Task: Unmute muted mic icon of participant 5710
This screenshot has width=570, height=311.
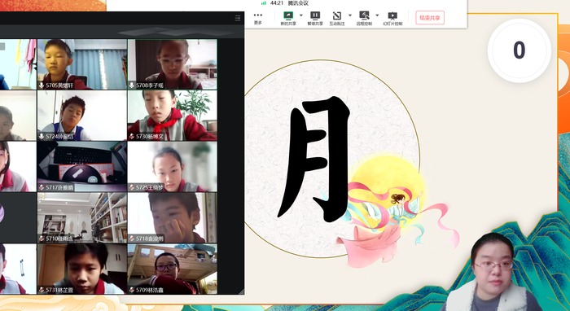Action: point(42,239)
